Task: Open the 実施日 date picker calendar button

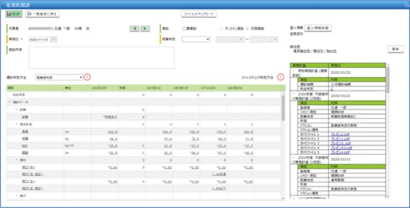Action: [x=54, y=39]
